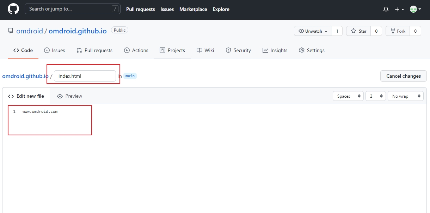Open the Wiki tab
This screenshot has width=430, height=213.
(x=205, y=50)
